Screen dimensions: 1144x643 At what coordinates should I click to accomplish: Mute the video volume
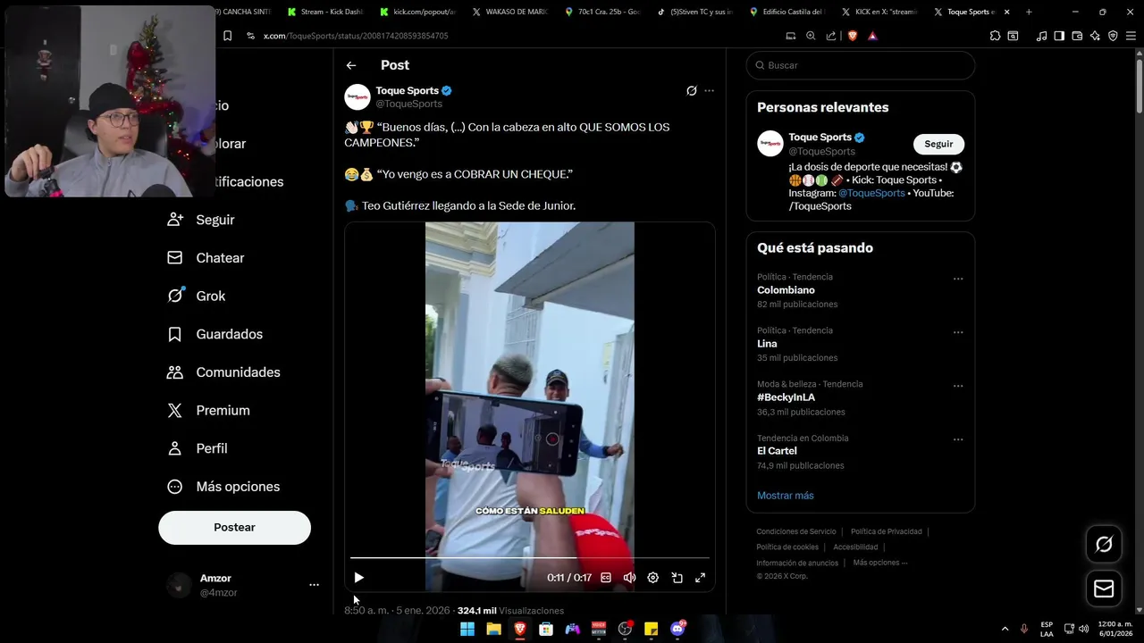(x=629, y=578)
